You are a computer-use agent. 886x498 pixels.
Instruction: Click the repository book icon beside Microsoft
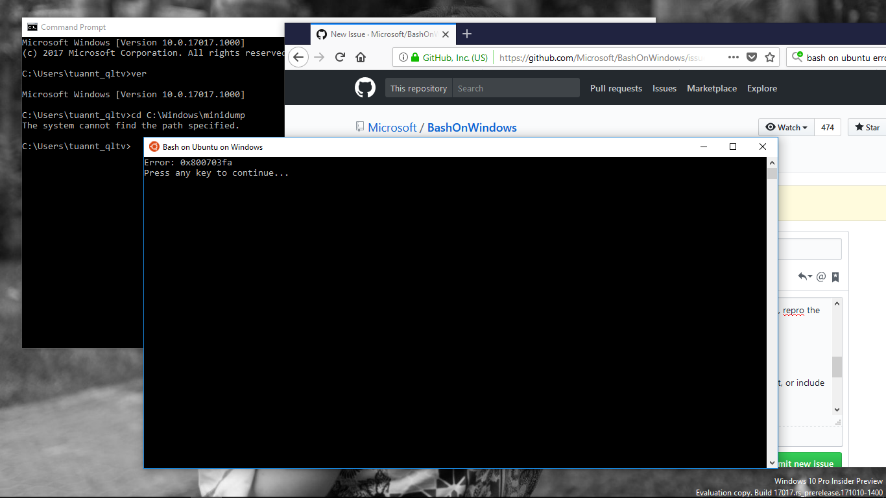tap(359, 127)
